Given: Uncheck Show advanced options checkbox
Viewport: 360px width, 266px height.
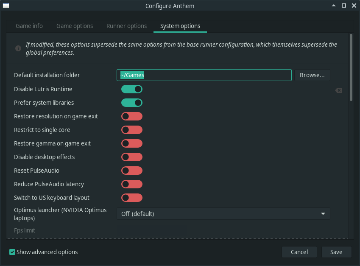Looking at the screenshot, I should tap(12, 252).
